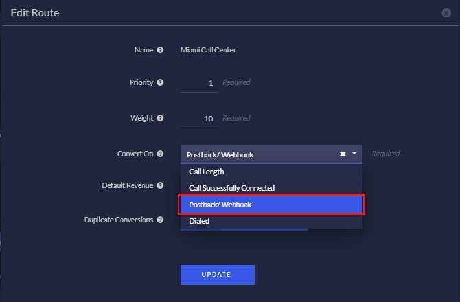Click the UPDATE button
460x302 pixels.
[x=218, y=275]
